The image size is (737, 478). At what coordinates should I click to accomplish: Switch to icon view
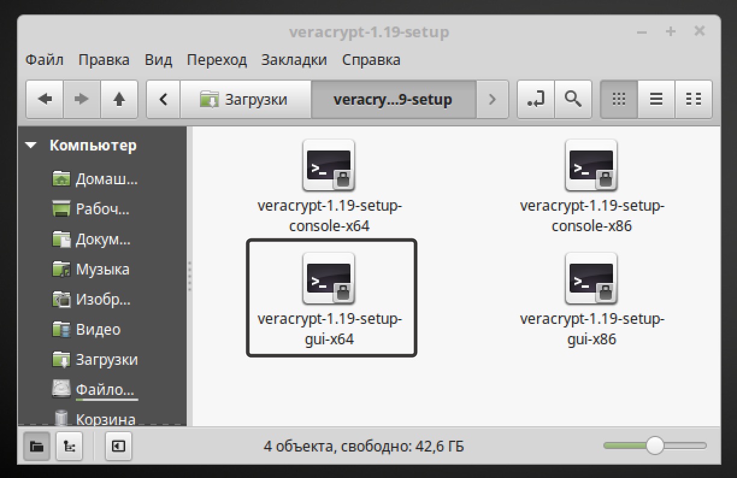(619, 99)
